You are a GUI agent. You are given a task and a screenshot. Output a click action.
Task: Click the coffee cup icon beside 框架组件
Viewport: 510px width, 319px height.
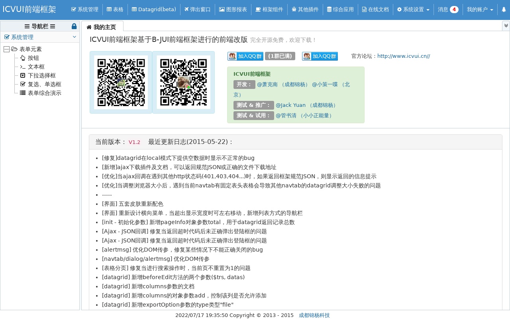258,9
